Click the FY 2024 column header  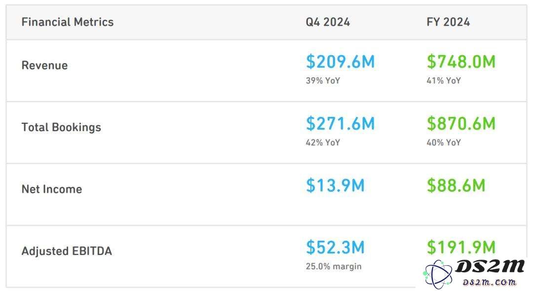pyautogui.click(x=448, y=22)
